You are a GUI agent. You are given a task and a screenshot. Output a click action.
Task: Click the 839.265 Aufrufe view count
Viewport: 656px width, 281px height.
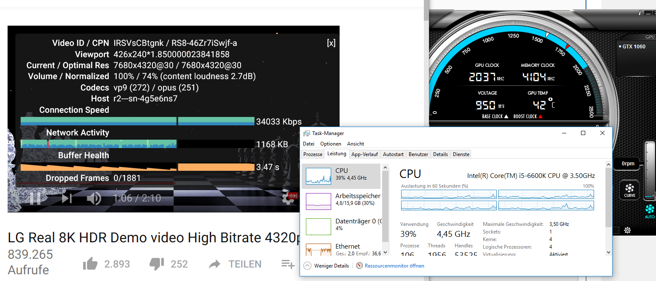[30, 262]
